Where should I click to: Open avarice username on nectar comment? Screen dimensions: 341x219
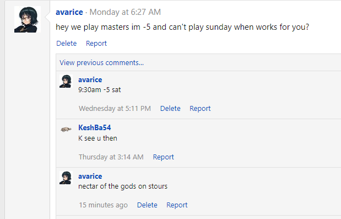point(90,176)
